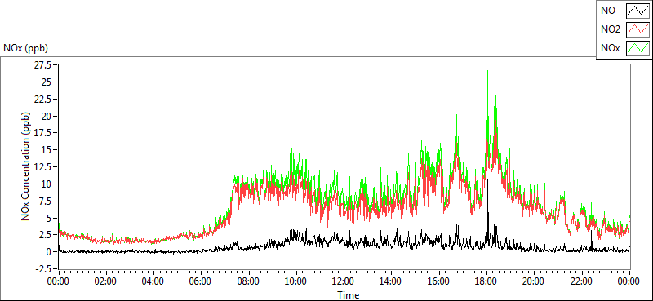Screen dimensions: 653x301
Task: Click the 18:00 time axis label
Action: click(x=486, y=282)
